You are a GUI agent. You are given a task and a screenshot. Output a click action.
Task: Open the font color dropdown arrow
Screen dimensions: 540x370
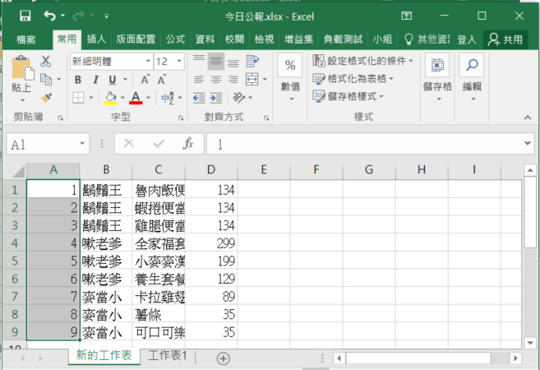coord(149,98)
